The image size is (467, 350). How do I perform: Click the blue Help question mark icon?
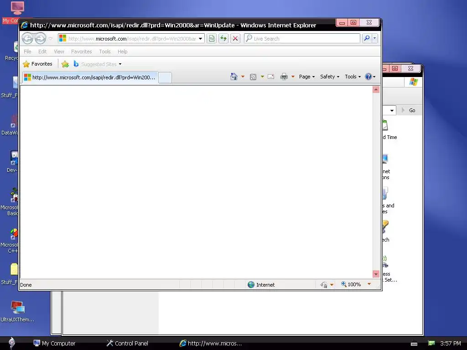[368, 77]
